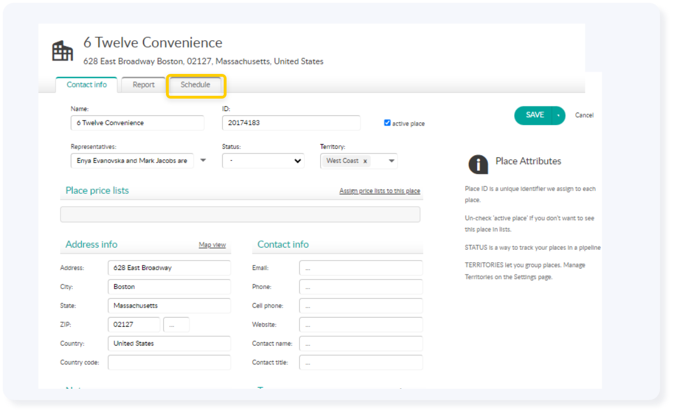Click the Country field United States

click(x=169, y=343)
